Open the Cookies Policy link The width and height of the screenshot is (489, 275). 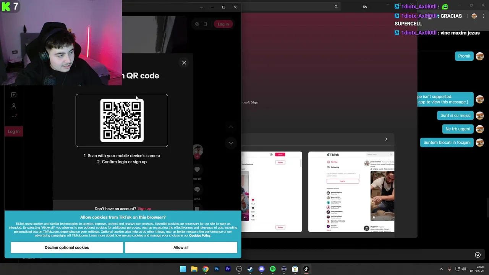coord(200,236)
